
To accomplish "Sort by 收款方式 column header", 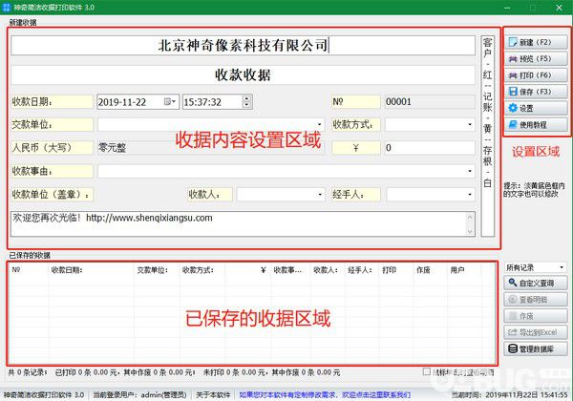I will pos(202,270).
